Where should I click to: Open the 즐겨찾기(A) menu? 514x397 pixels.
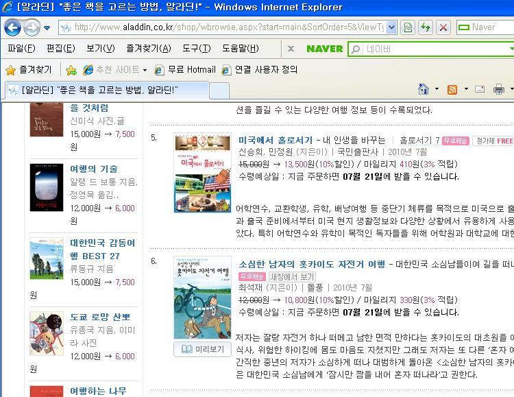click(x=149, y=49)
